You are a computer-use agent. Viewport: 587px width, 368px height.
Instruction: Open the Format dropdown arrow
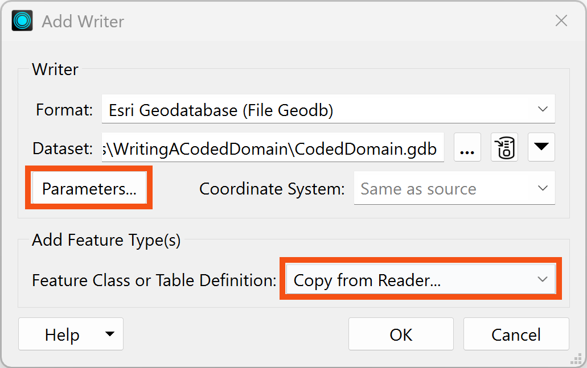click(545, 109)
